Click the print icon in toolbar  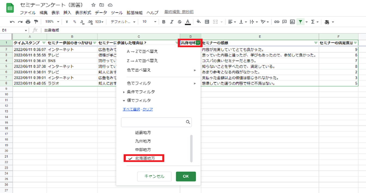click(28, 22)
